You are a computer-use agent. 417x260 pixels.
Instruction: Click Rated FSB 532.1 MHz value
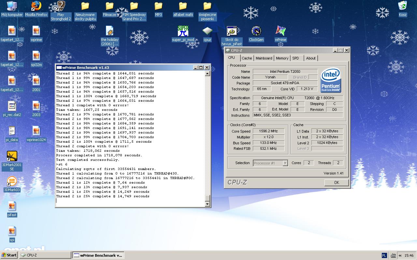[268, 149]
